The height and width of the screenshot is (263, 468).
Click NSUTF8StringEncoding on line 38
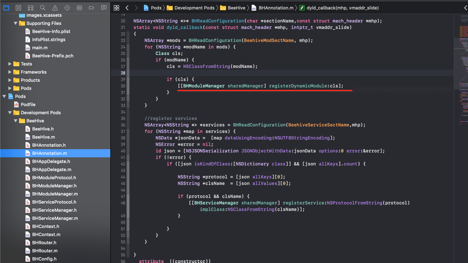[302, 138]
